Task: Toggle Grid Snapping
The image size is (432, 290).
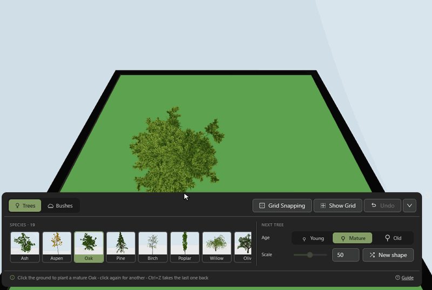Action: pyautogui.click(x=282, y=205)
